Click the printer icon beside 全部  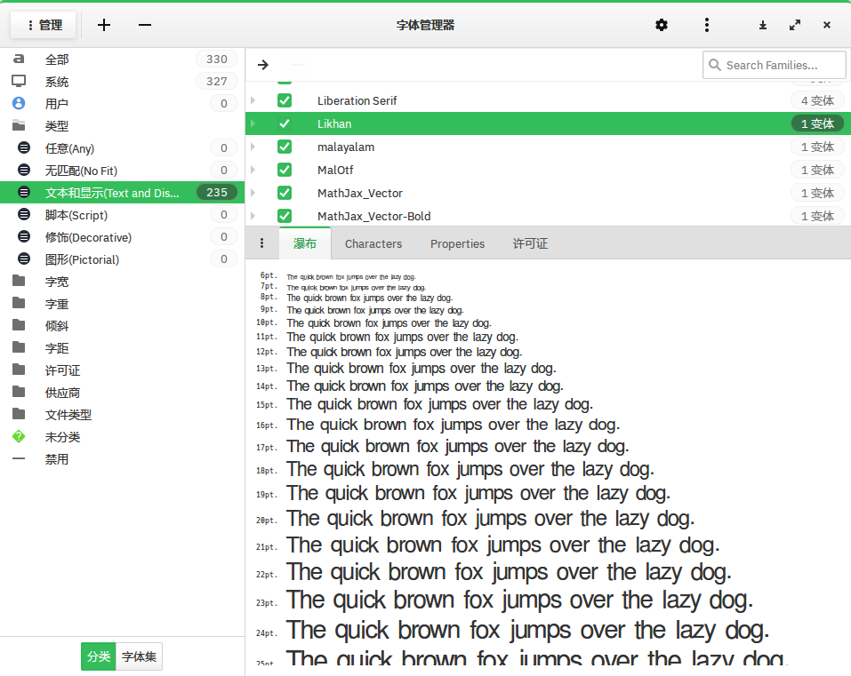pos(19,60)
